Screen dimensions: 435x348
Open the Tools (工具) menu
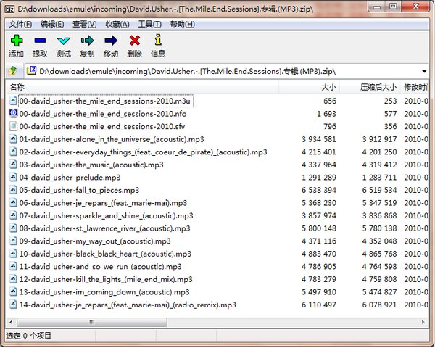pyautogui.click(x=149, y=24)
